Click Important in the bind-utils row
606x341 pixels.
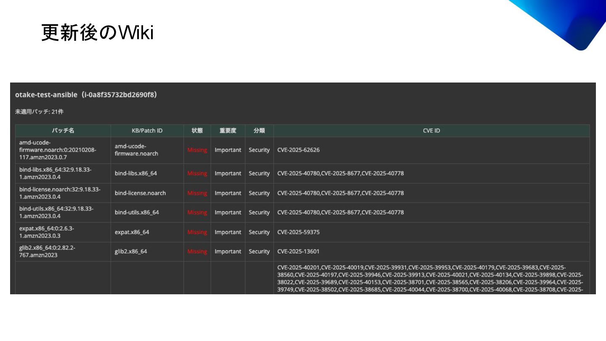228,213
